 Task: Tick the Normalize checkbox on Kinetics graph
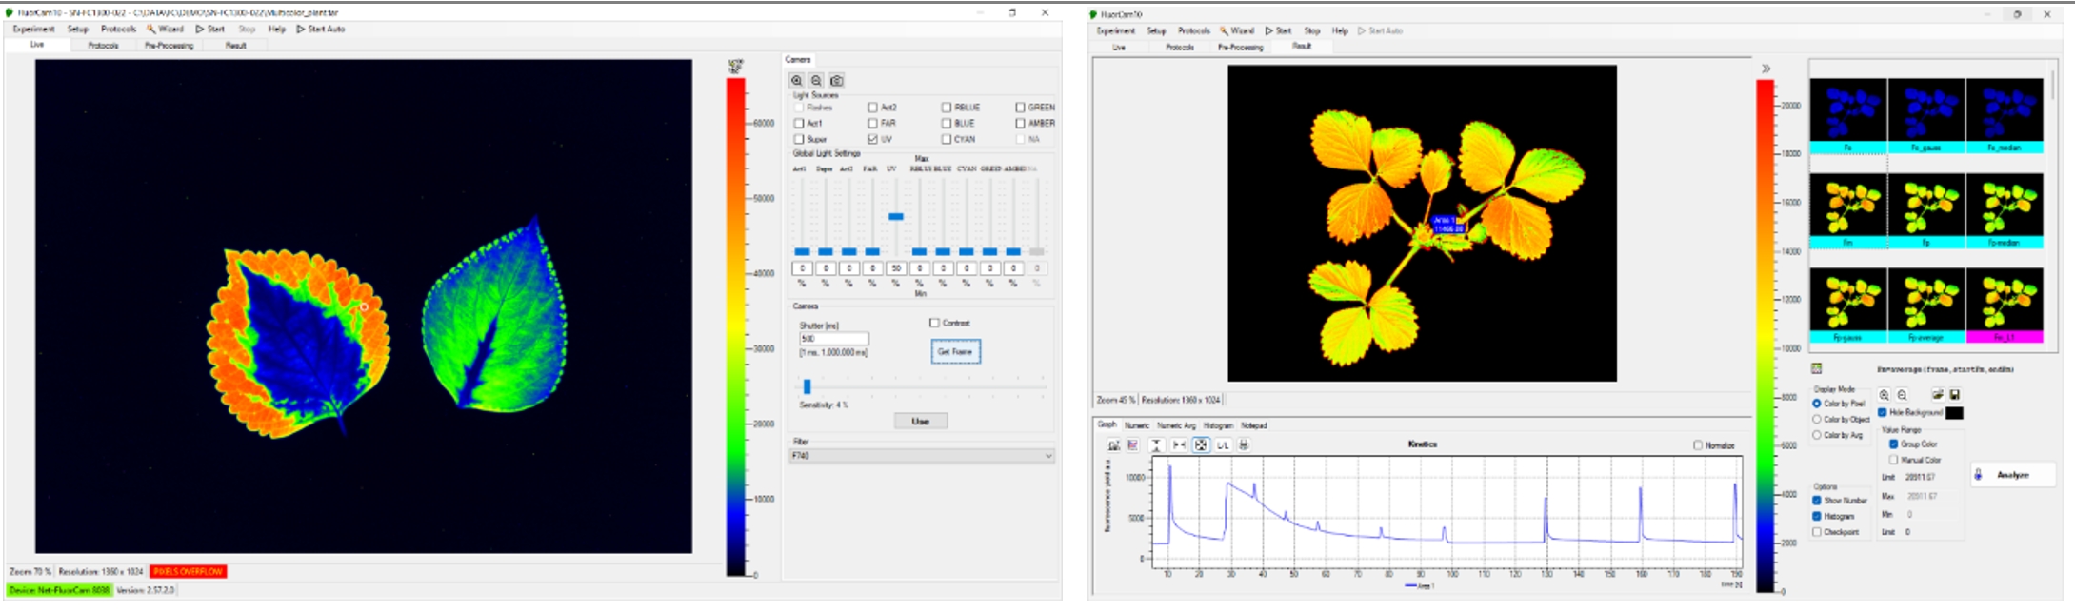click(x=1698, y=445)
